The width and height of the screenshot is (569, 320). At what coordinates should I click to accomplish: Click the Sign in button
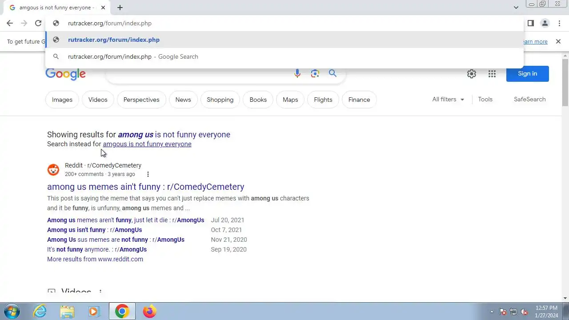pos(527,73)
